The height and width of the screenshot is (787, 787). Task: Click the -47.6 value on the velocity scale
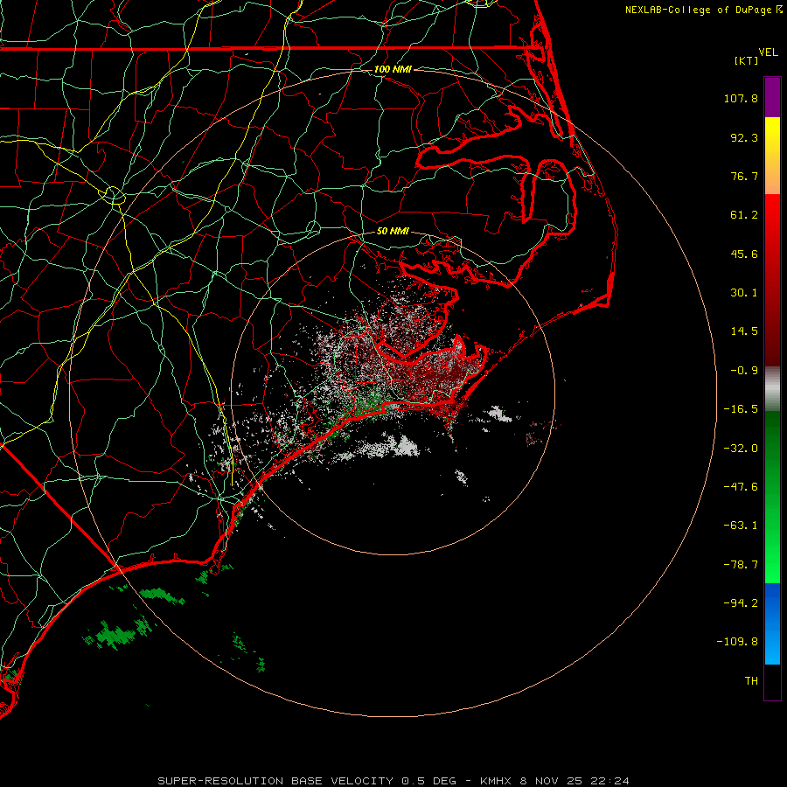click(741, 487)
